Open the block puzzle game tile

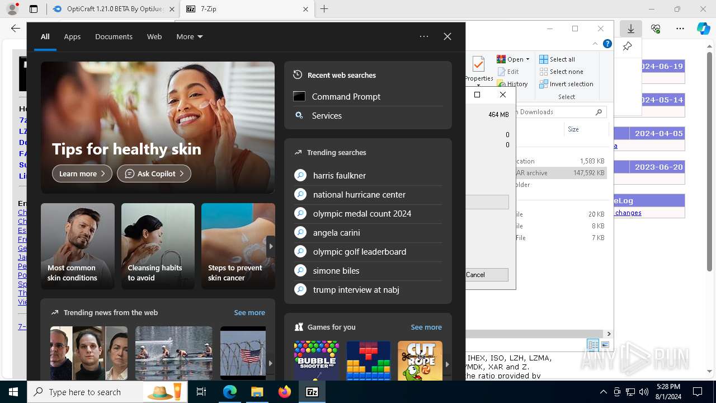pyautogui.click(x=368, y=360)
